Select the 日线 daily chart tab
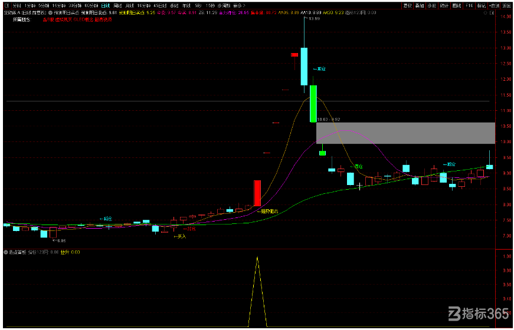This screenshot has height=330, width=514. [105, 5]
